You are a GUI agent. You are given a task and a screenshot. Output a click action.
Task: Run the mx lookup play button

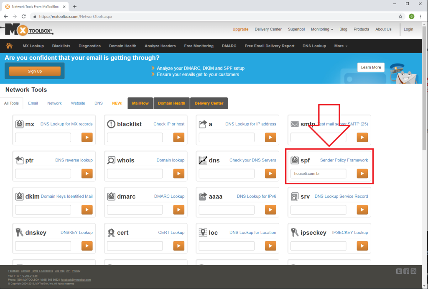pyautogui.click(x=87, y=138)
